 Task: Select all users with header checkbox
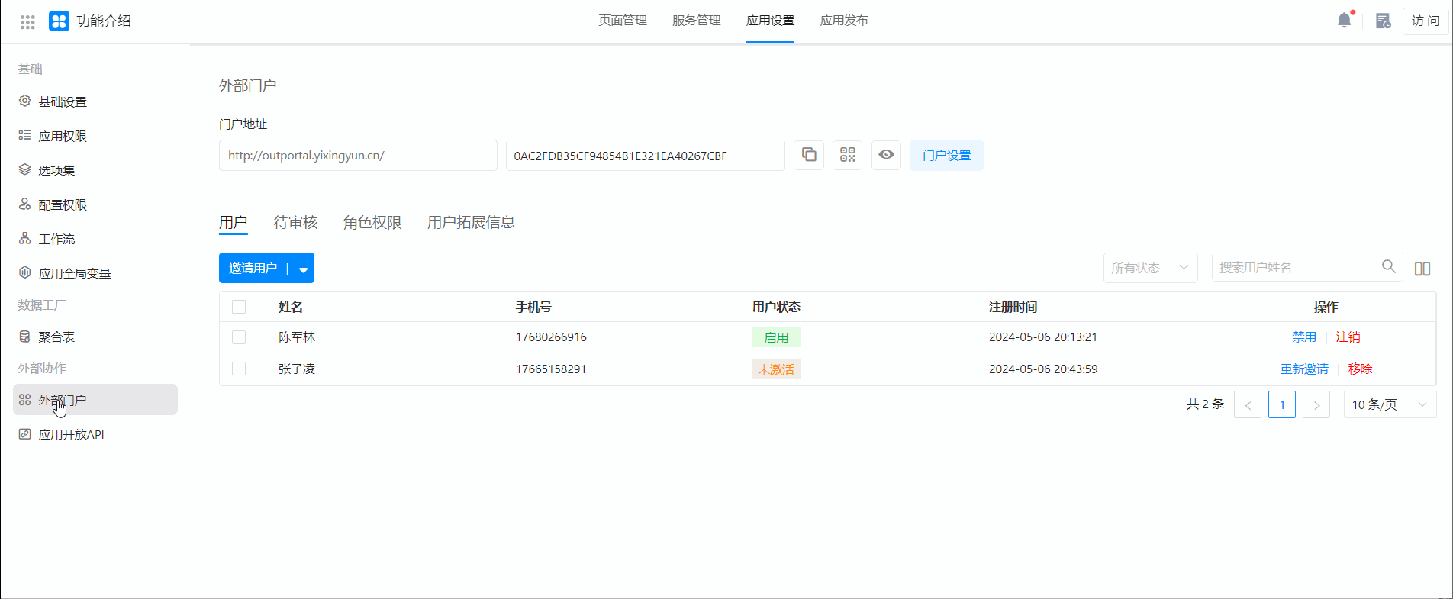(239, 307)
